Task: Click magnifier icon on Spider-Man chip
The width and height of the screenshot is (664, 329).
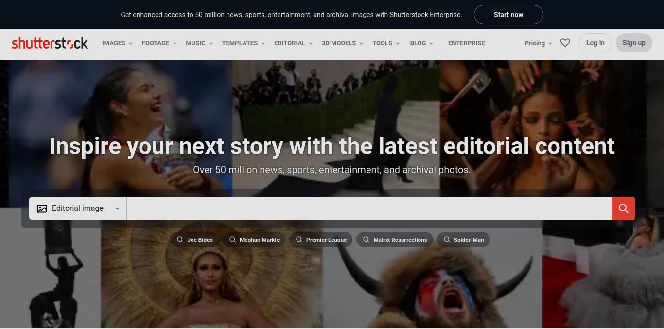Action: (x=447, y=240)
